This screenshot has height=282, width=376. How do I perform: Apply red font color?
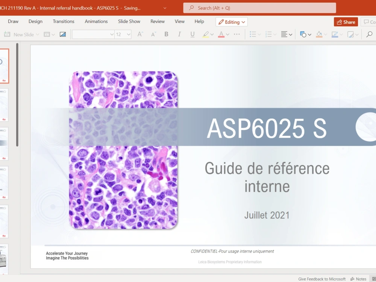221,35
